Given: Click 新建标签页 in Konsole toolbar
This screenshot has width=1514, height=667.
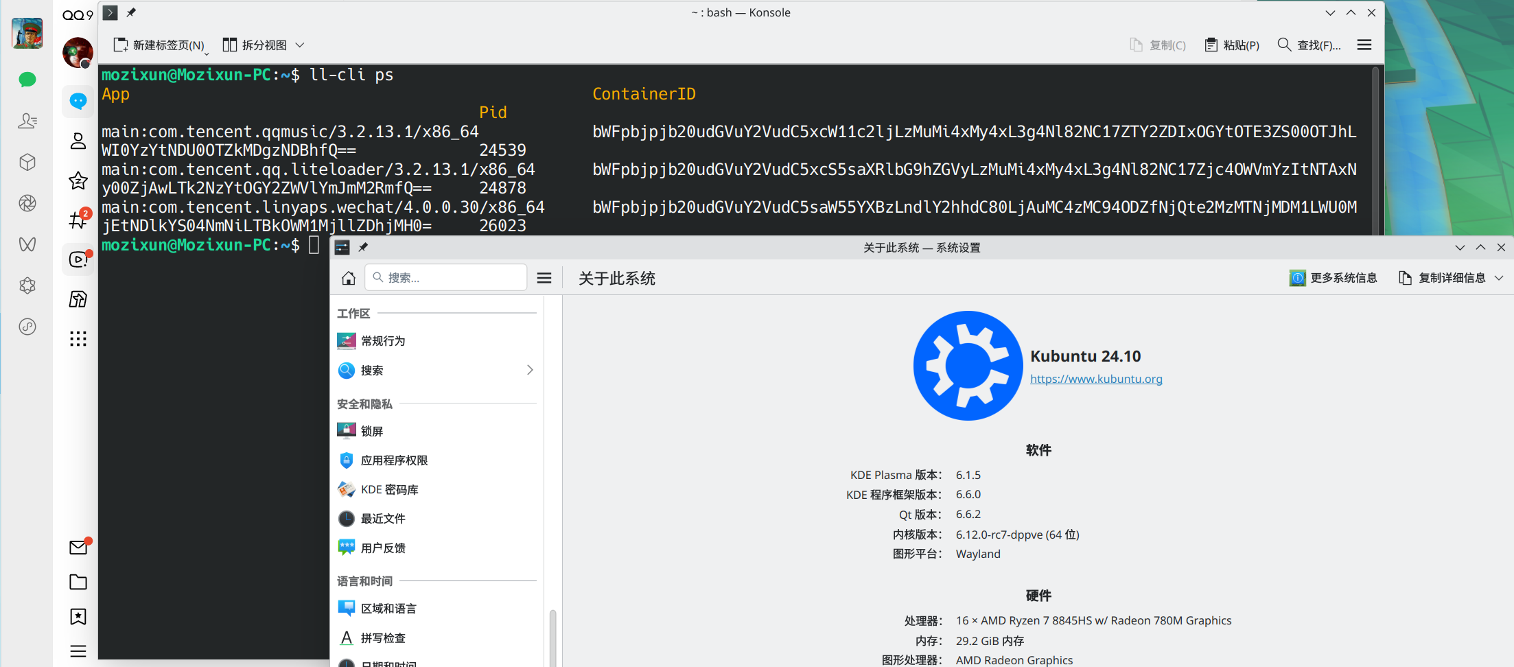Looking at the screenshot, I should (160, 45).
